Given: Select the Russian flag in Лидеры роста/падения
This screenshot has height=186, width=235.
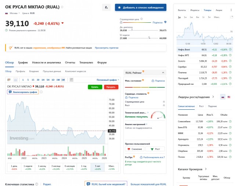Looking at the screenshot, I should coord(223,97).
